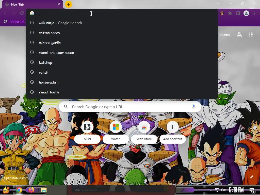
Task: Choose the 'sweet and sour sauce' suggestion
Action: point(122,53)
